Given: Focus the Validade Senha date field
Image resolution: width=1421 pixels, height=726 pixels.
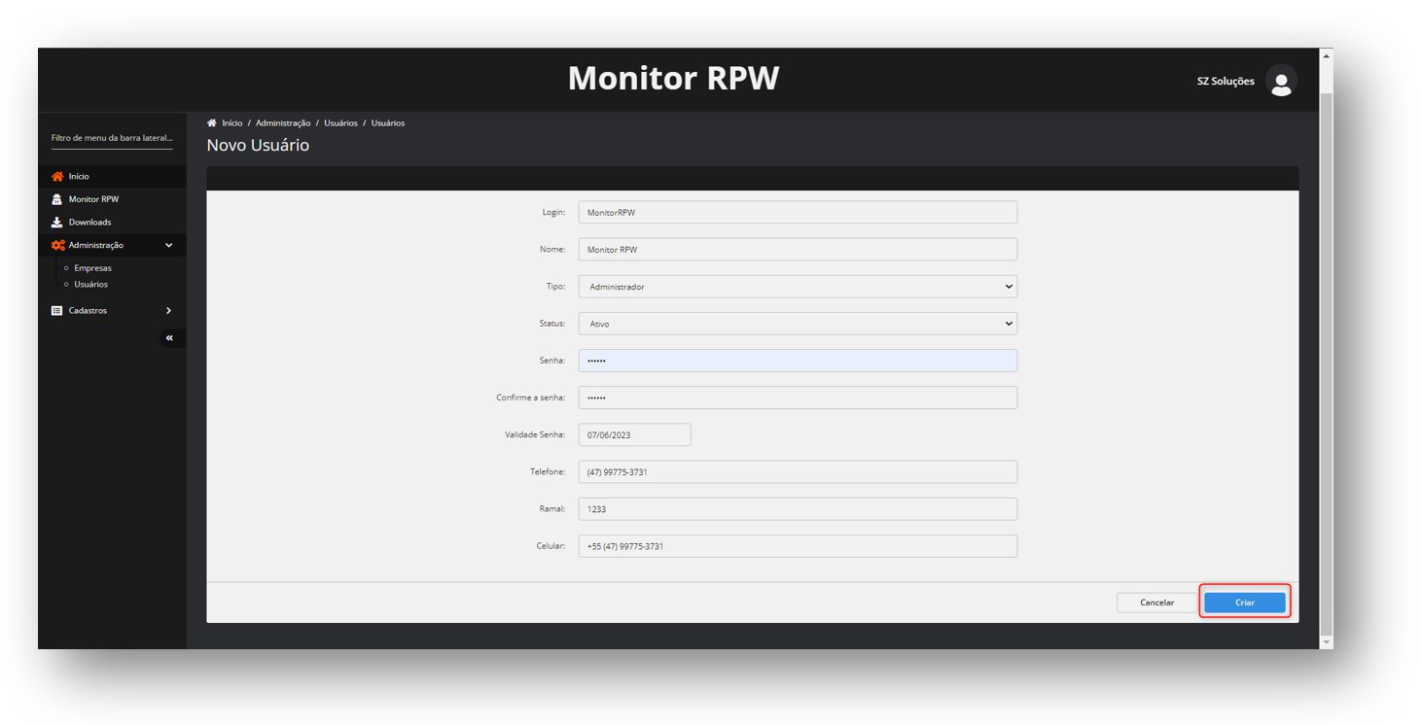Looking at the screenshot, I should pos(634,435).
